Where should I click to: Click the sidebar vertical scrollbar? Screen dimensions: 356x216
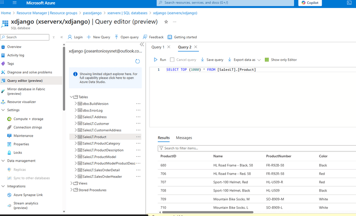point(64,78)
